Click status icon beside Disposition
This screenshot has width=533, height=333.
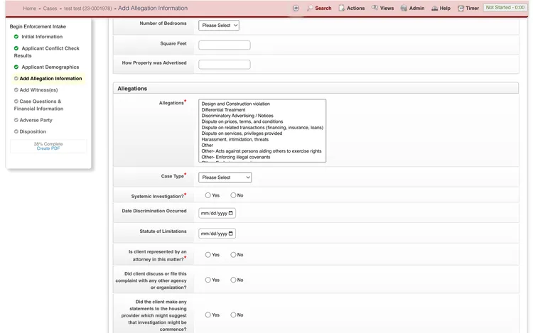(16, 131)
